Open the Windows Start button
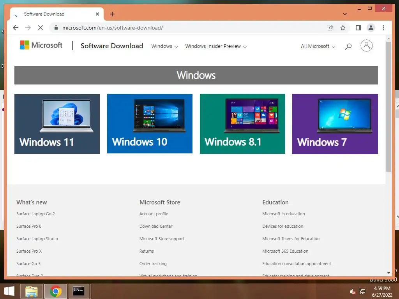Screen dimensions: 399x299 coord(9,291)
